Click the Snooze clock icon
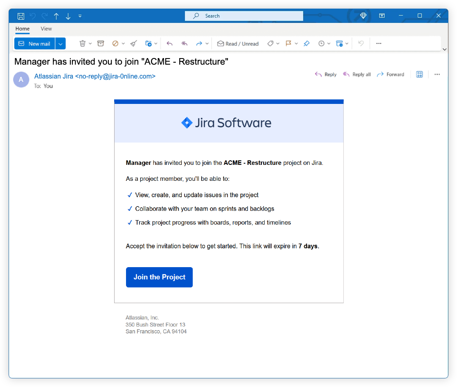The image size is (457, 387). click(321, 43)
